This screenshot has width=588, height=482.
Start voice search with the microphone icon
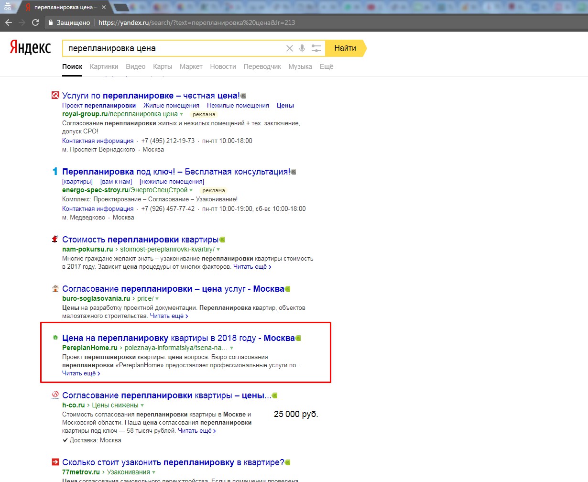(302, 48)
